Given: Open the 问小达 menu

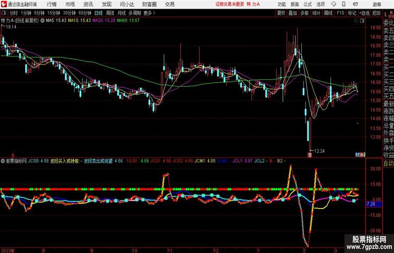Looking at the screenshot, I should 127,4.
